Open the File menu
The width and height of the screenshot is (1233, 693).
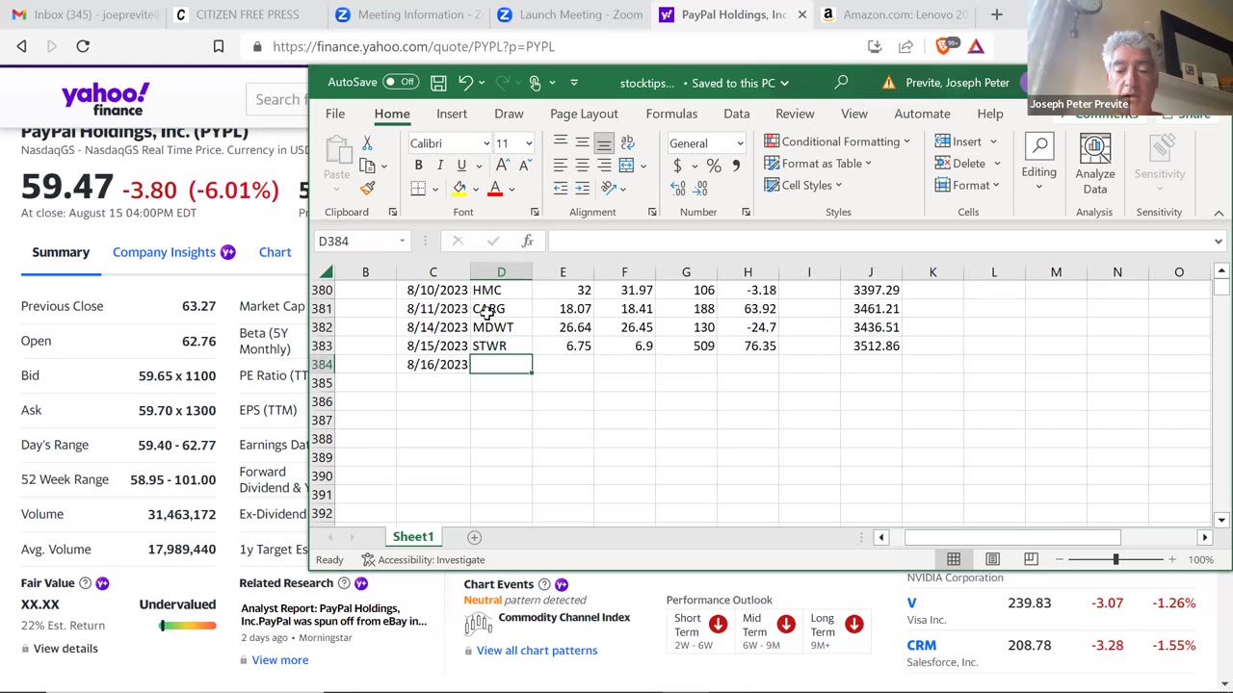point(335,114)
